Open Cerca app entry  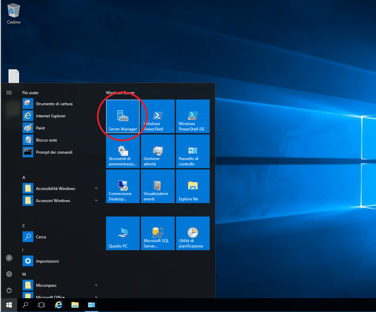pos(61,237)
